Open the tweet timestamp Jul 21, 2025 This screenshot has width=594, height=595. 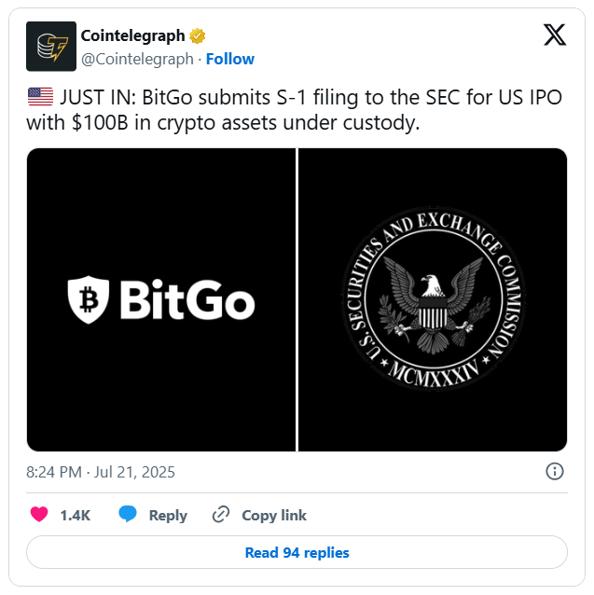coord(101,472)
